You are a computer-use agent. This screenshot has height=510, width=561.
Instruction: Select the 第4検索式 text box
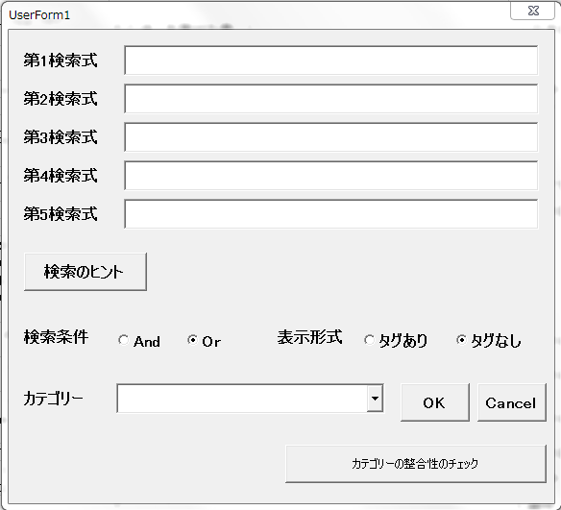331,176
